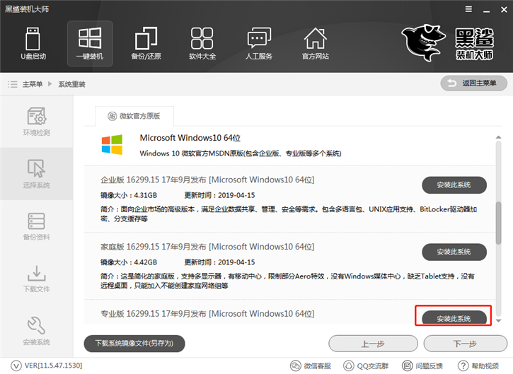The height and width of the screenshot is (374, 513).
Task: Click the scroll-up arrow of system list
Action: tap(498, 137)
